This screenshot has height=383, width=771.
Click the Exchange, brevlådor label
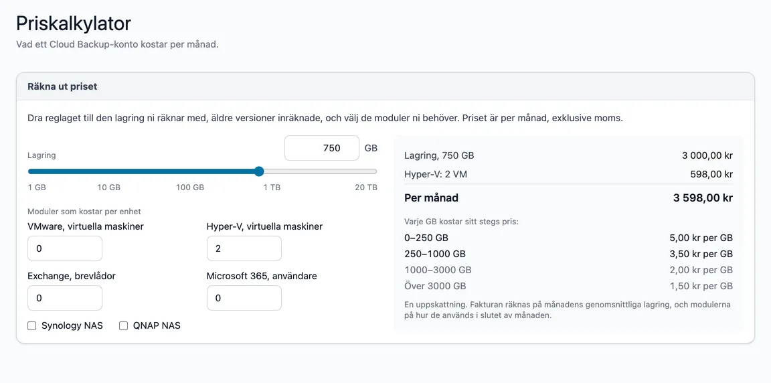(x=72, y=277)
